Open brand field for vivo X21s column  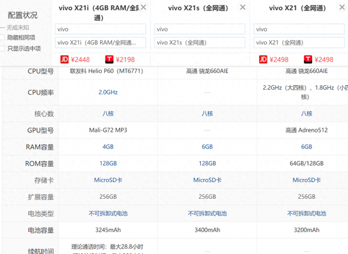tap(200, 29)
